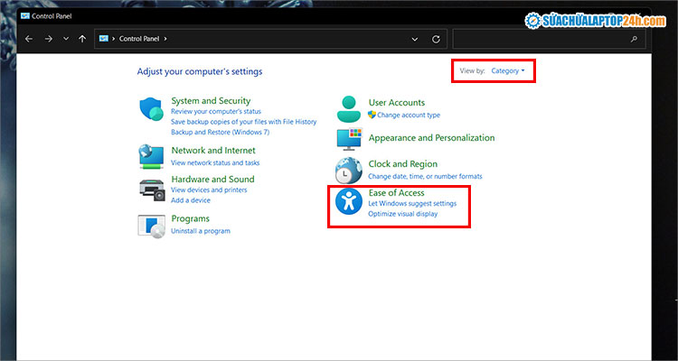
Task: Select Let Windows suggest settings link
Action: click(412, 204)
